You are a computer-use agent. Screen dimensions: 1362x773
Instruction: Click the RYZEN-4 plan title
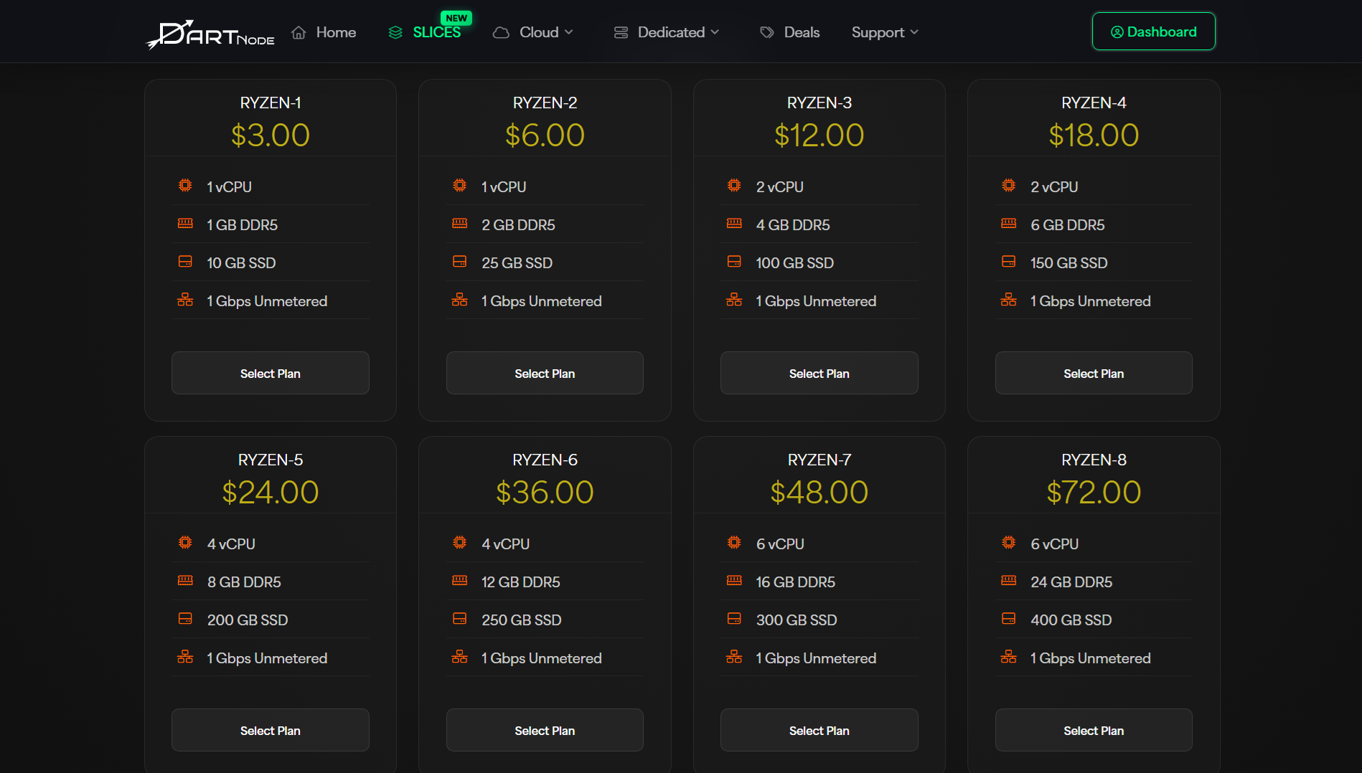pyautogui.click(x=1094, y=103)
